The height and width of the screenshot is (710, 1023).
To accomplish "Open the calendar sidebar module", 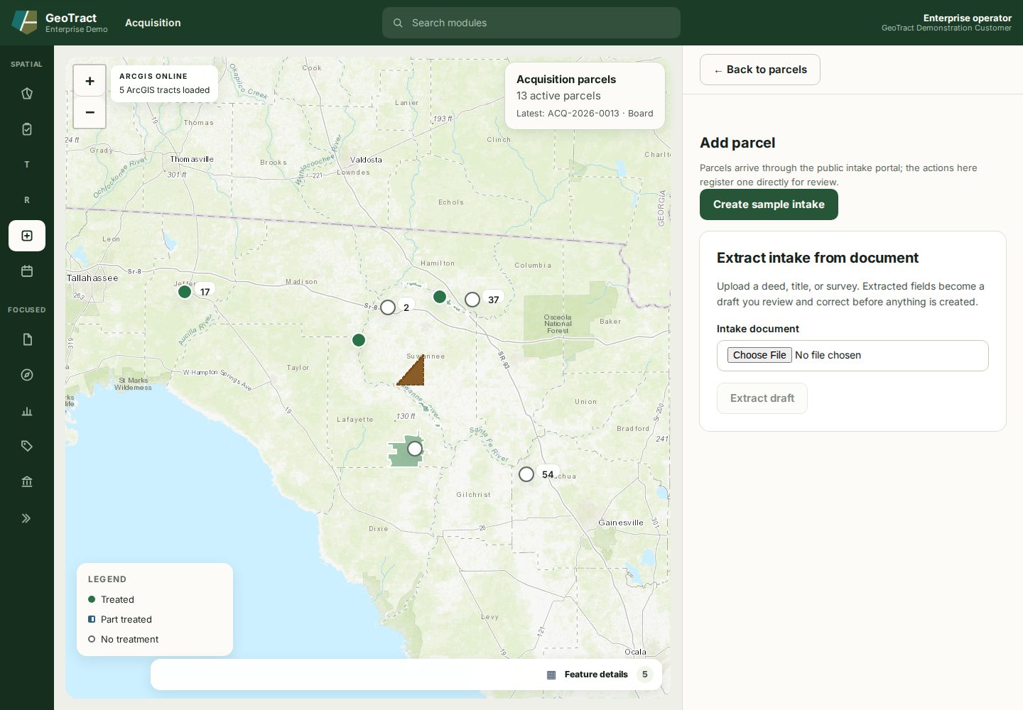I will (x=27, y=271).
